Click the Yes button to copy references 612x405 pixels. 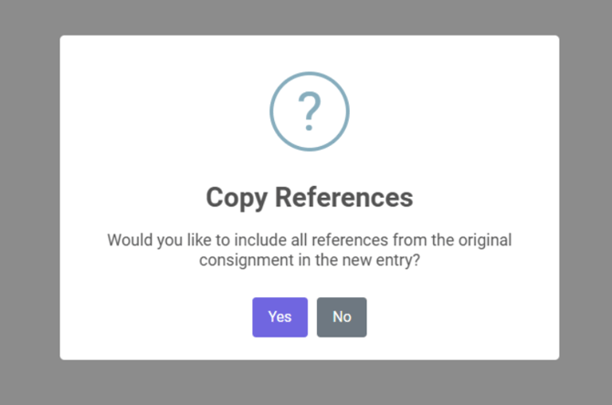click(280, 317)
